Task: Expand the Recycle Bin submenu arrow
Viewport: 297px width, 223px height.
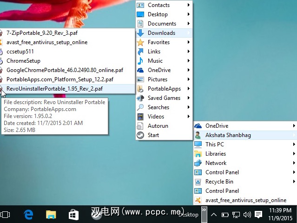Action: [x=294, y=182]
